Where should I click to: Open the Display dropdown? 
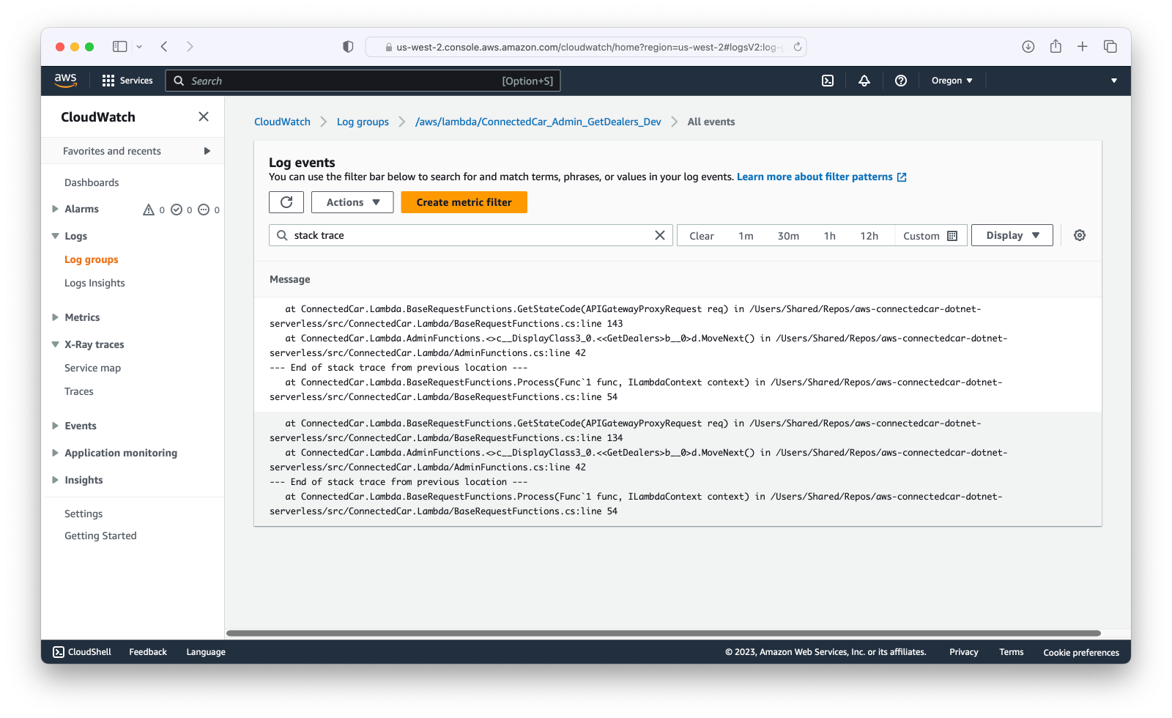1012,235
